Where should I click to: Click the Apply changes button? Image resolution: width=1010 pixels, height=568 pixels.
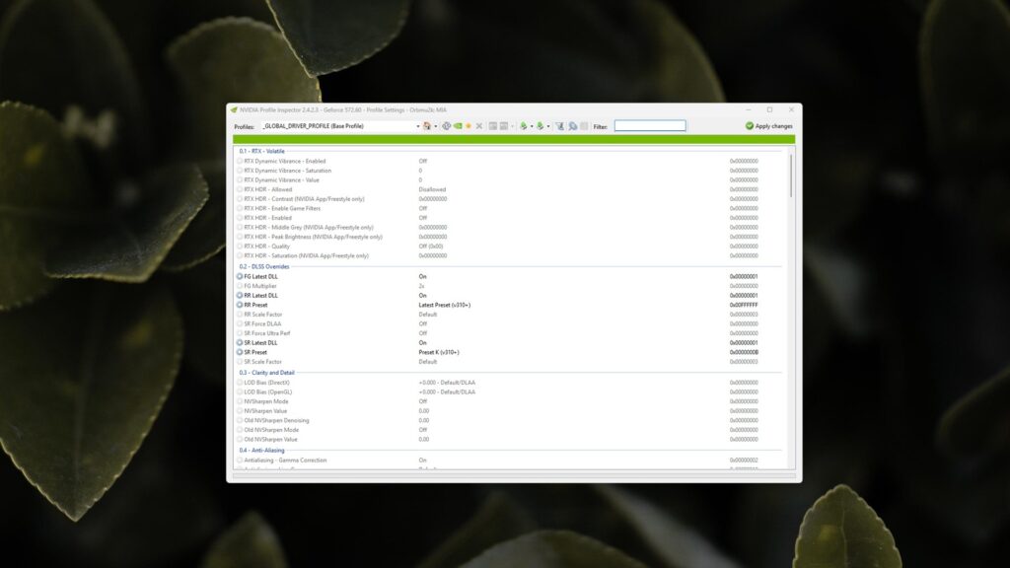pyautogui.click(x=769, y=126)
